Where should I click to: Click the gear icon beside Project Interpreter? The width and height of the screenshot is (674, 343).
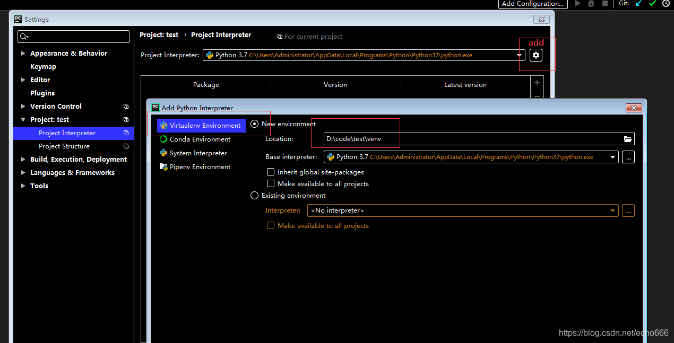pos(536,55)
